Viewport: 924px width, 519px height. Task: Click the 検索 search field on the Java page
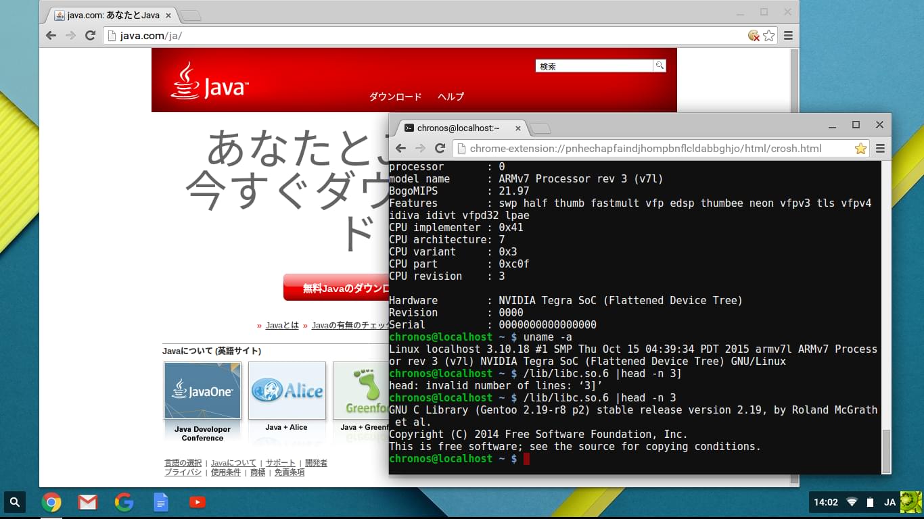click(595, 66)
